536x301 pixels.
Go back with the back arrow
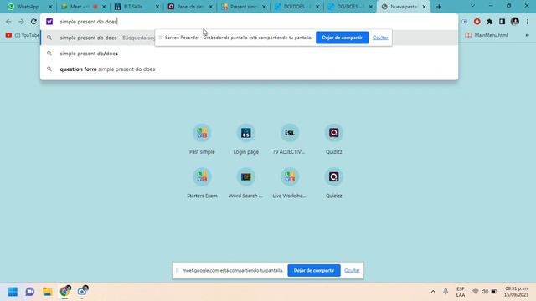point(8,22)
